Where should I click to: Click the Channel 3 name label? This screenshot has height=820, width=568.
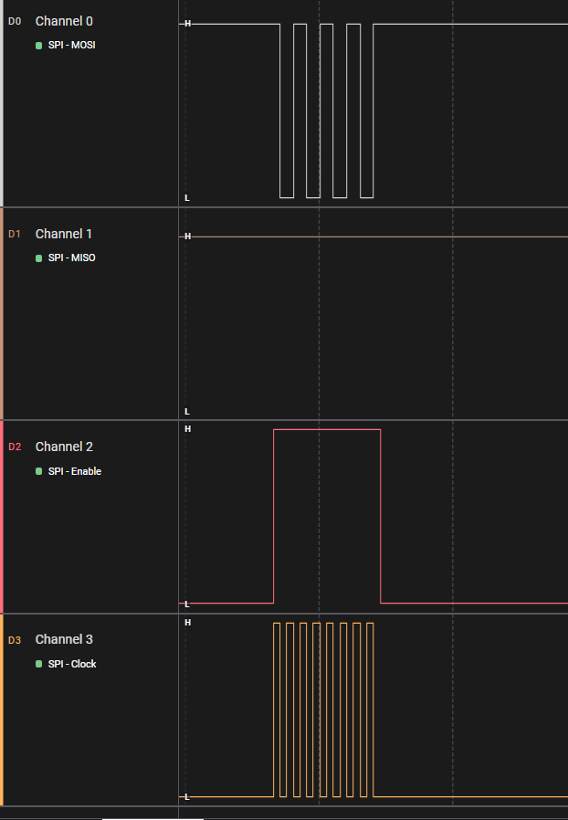pos(64,639)
